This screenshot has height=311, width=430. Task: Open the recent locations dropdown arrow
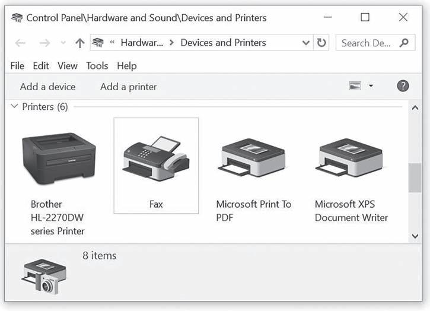coord(63,43)
